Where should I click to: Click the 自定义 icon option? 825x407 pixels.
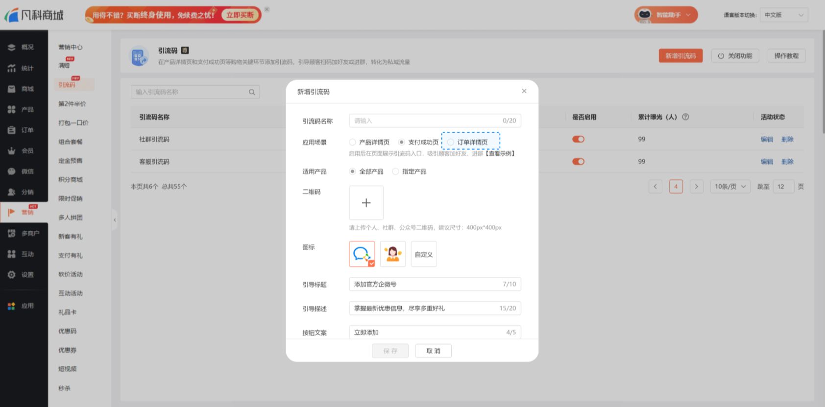[424, 254]
